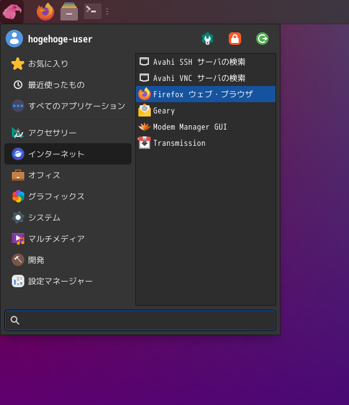Click the yellow star favorites icon

click(x=18, y=64)
